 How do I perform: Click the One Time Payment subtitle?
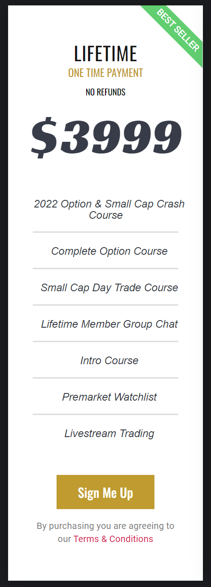[x=105, y=72]
